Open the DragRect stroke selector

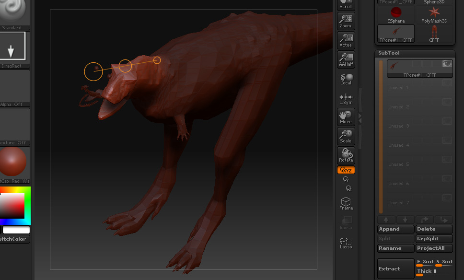[x=13, y=50]
